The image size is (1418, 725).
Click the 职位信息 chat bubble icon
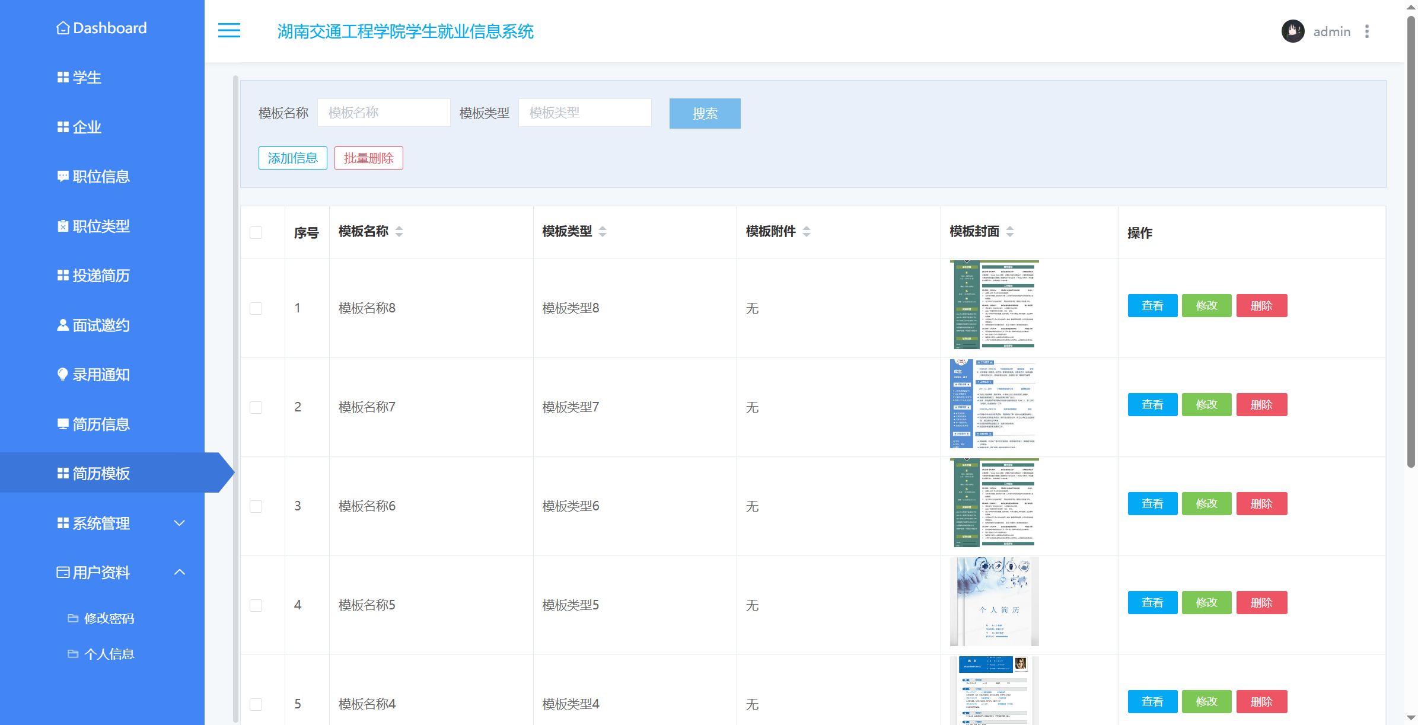(63, 177)
